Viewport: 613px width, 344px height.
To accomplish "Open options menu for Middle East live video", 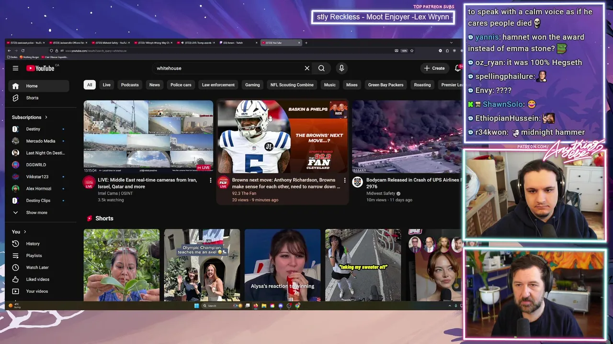I will pos(210,180).
